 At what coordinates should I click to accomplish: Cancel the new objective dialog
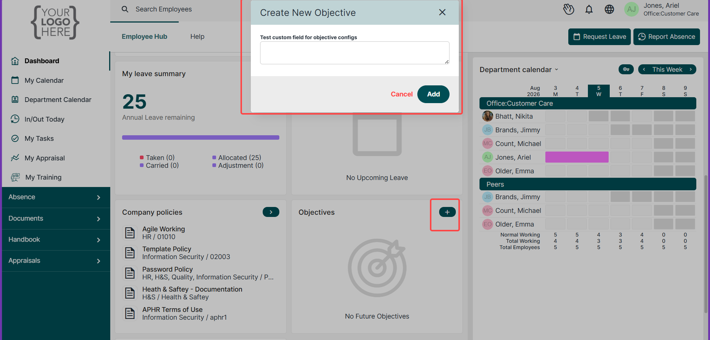pos(401,94)
